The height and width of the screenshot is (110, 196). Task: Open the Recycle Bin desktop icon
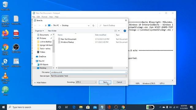(x=5, y=6)
